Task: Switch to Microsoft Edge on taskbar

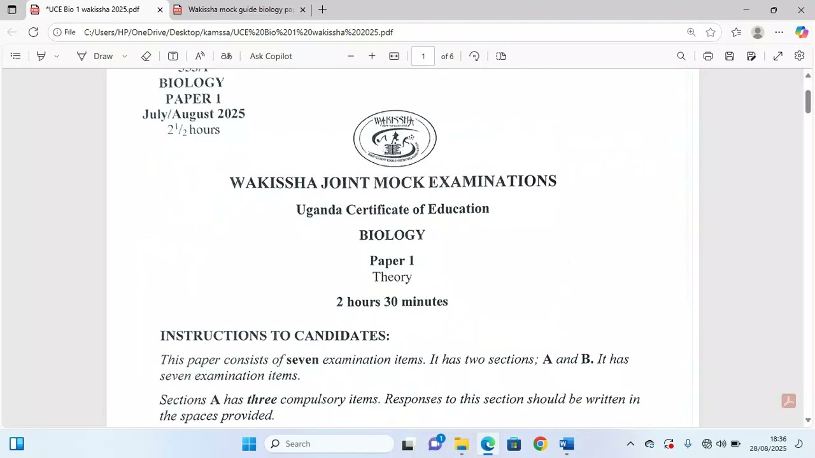Action: coord(488,444)
